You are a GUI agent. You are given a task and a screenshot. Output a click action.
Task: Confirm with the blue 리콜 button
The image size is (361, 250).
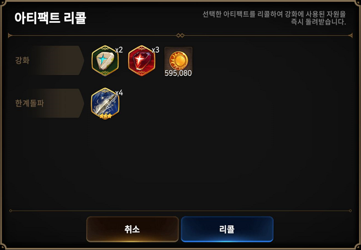point(227,229)
